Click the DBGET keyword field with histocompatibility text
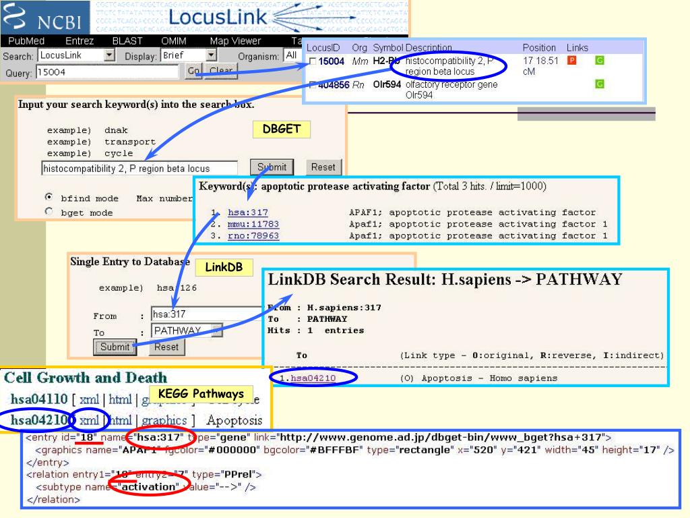 coord(139,168)
